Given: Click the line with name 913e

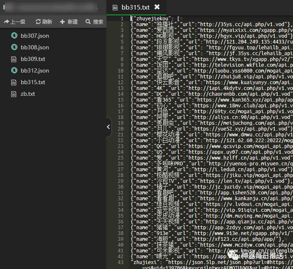Looking at the screenshot, I should click(211, 233).
